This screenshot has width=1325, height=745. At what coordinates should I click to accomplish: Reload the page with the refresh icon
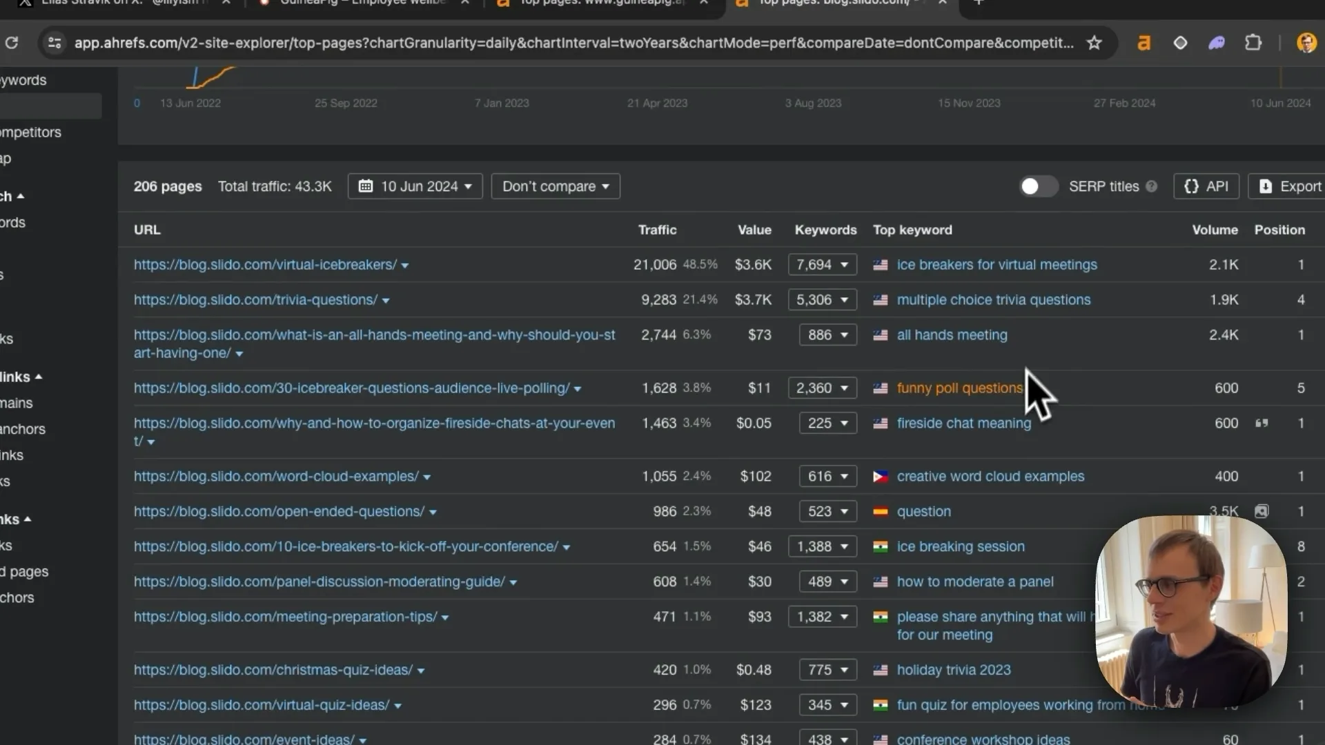point(12,43)
